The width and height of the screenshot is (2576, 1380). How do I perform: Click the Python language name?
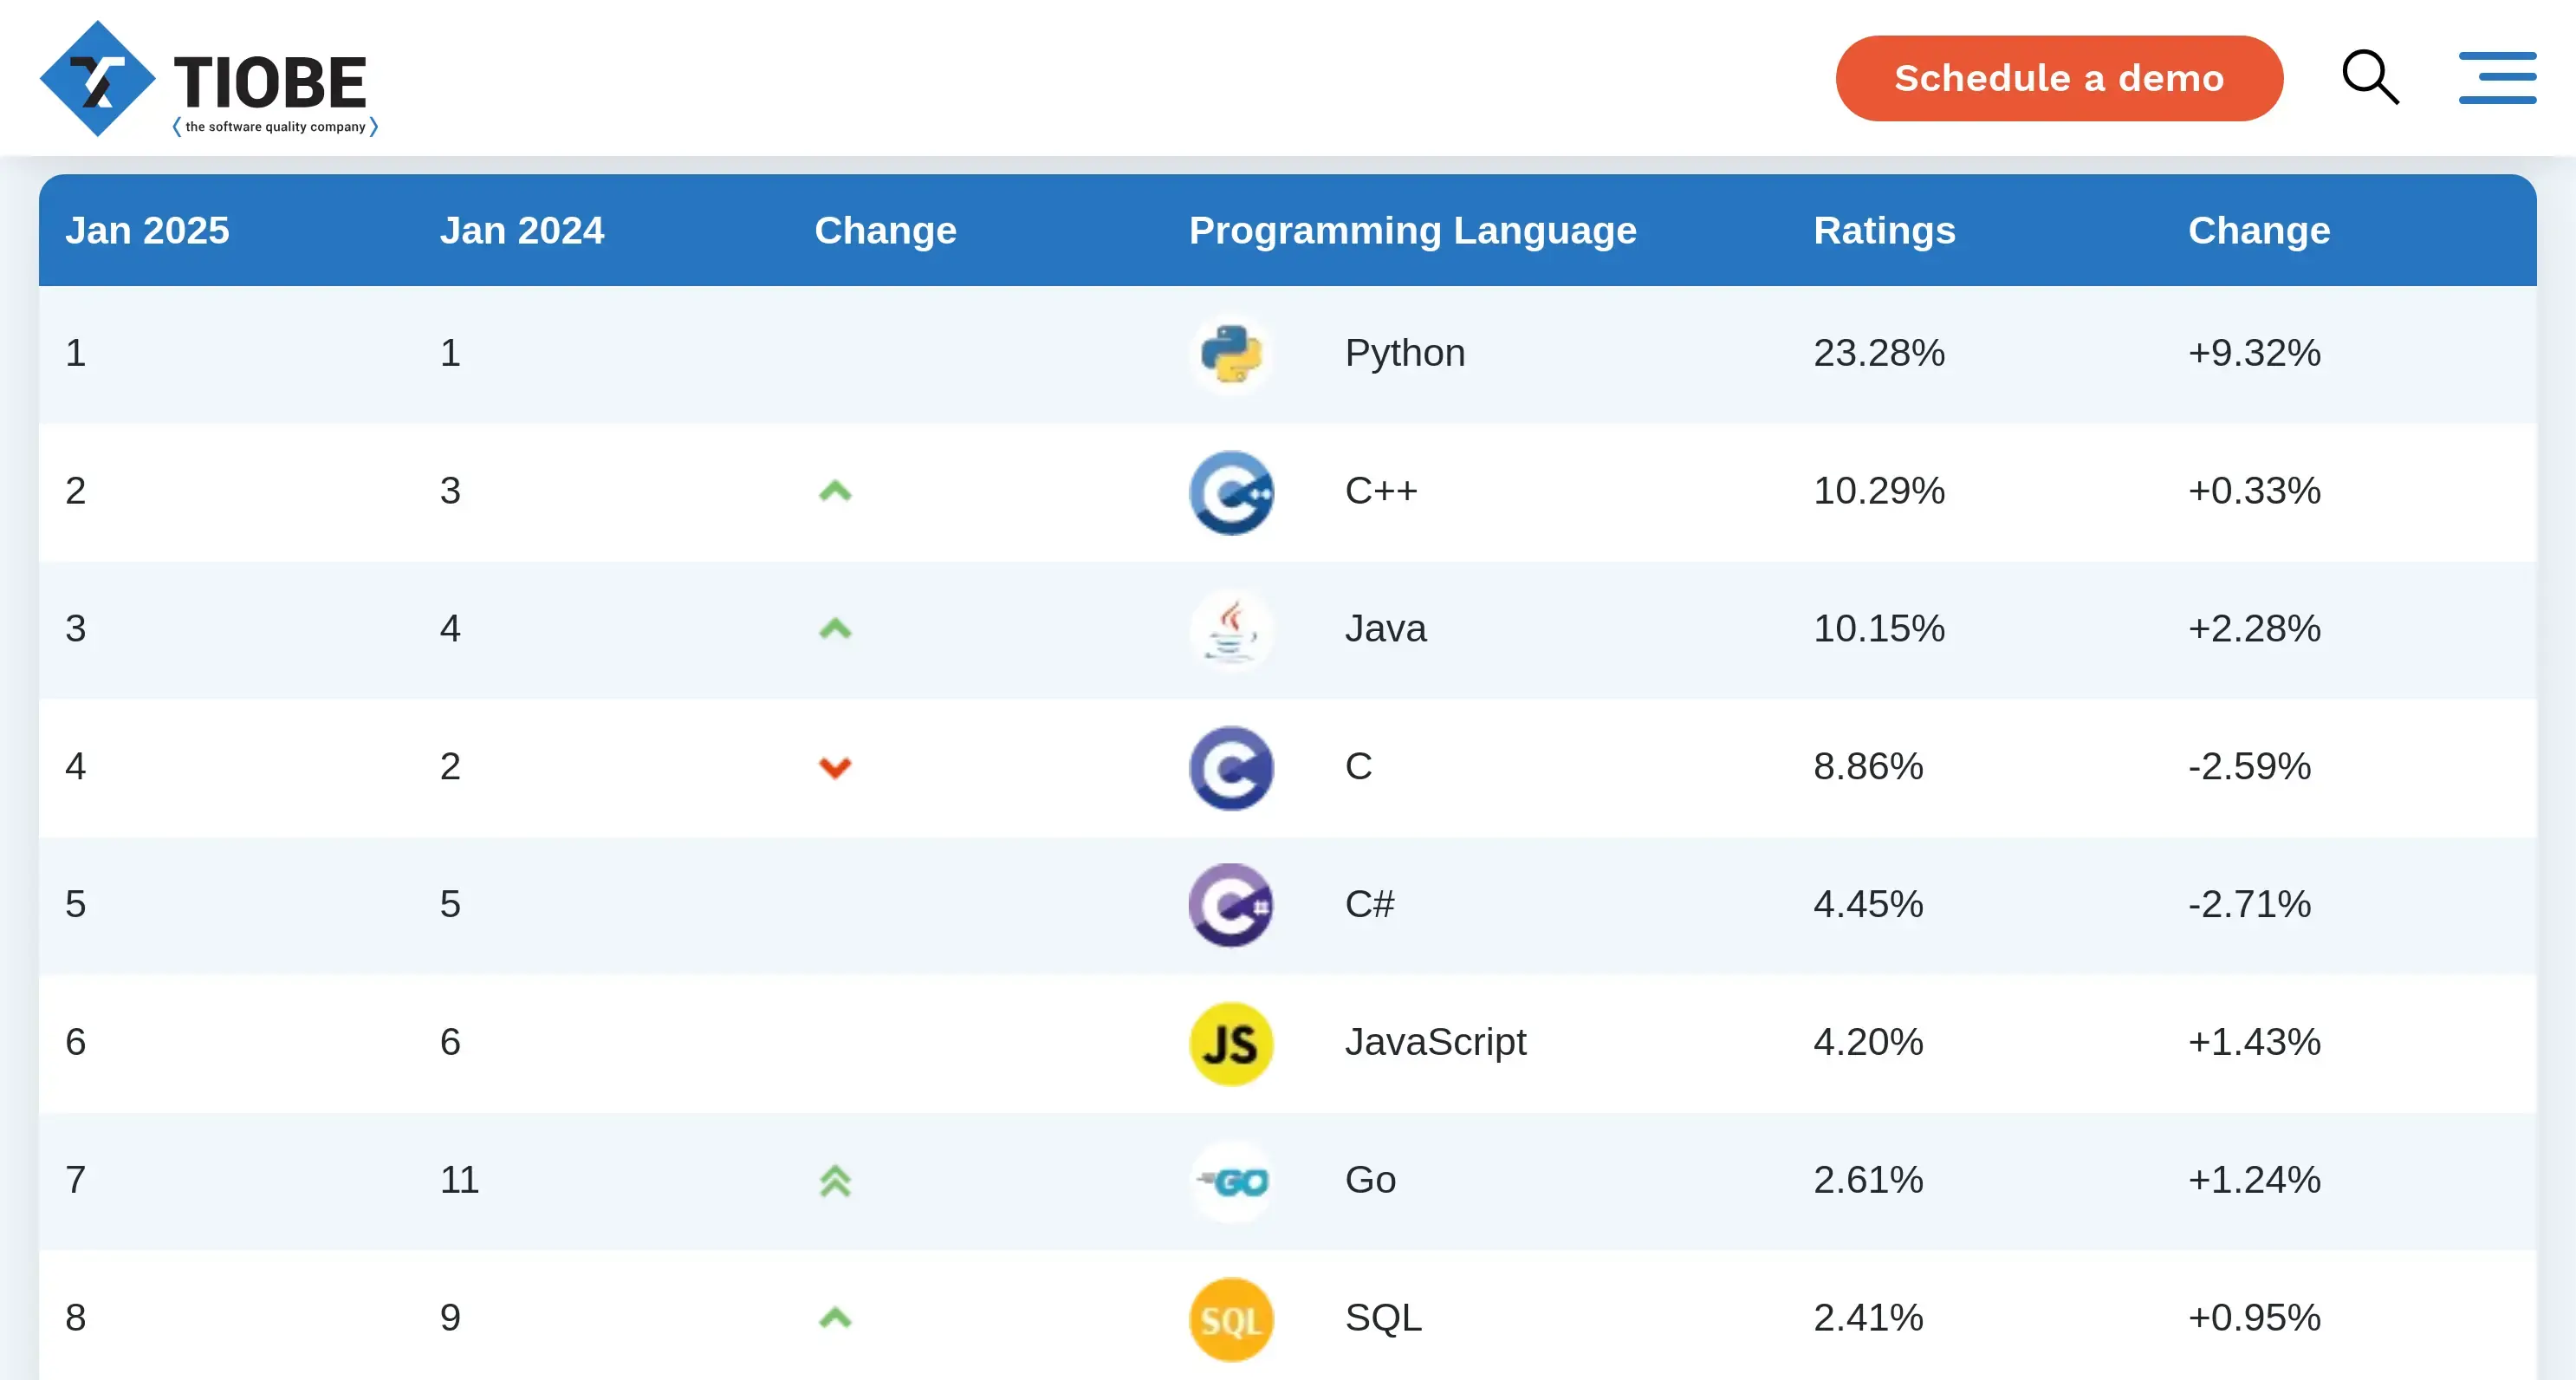click(x=1405, y=354)
